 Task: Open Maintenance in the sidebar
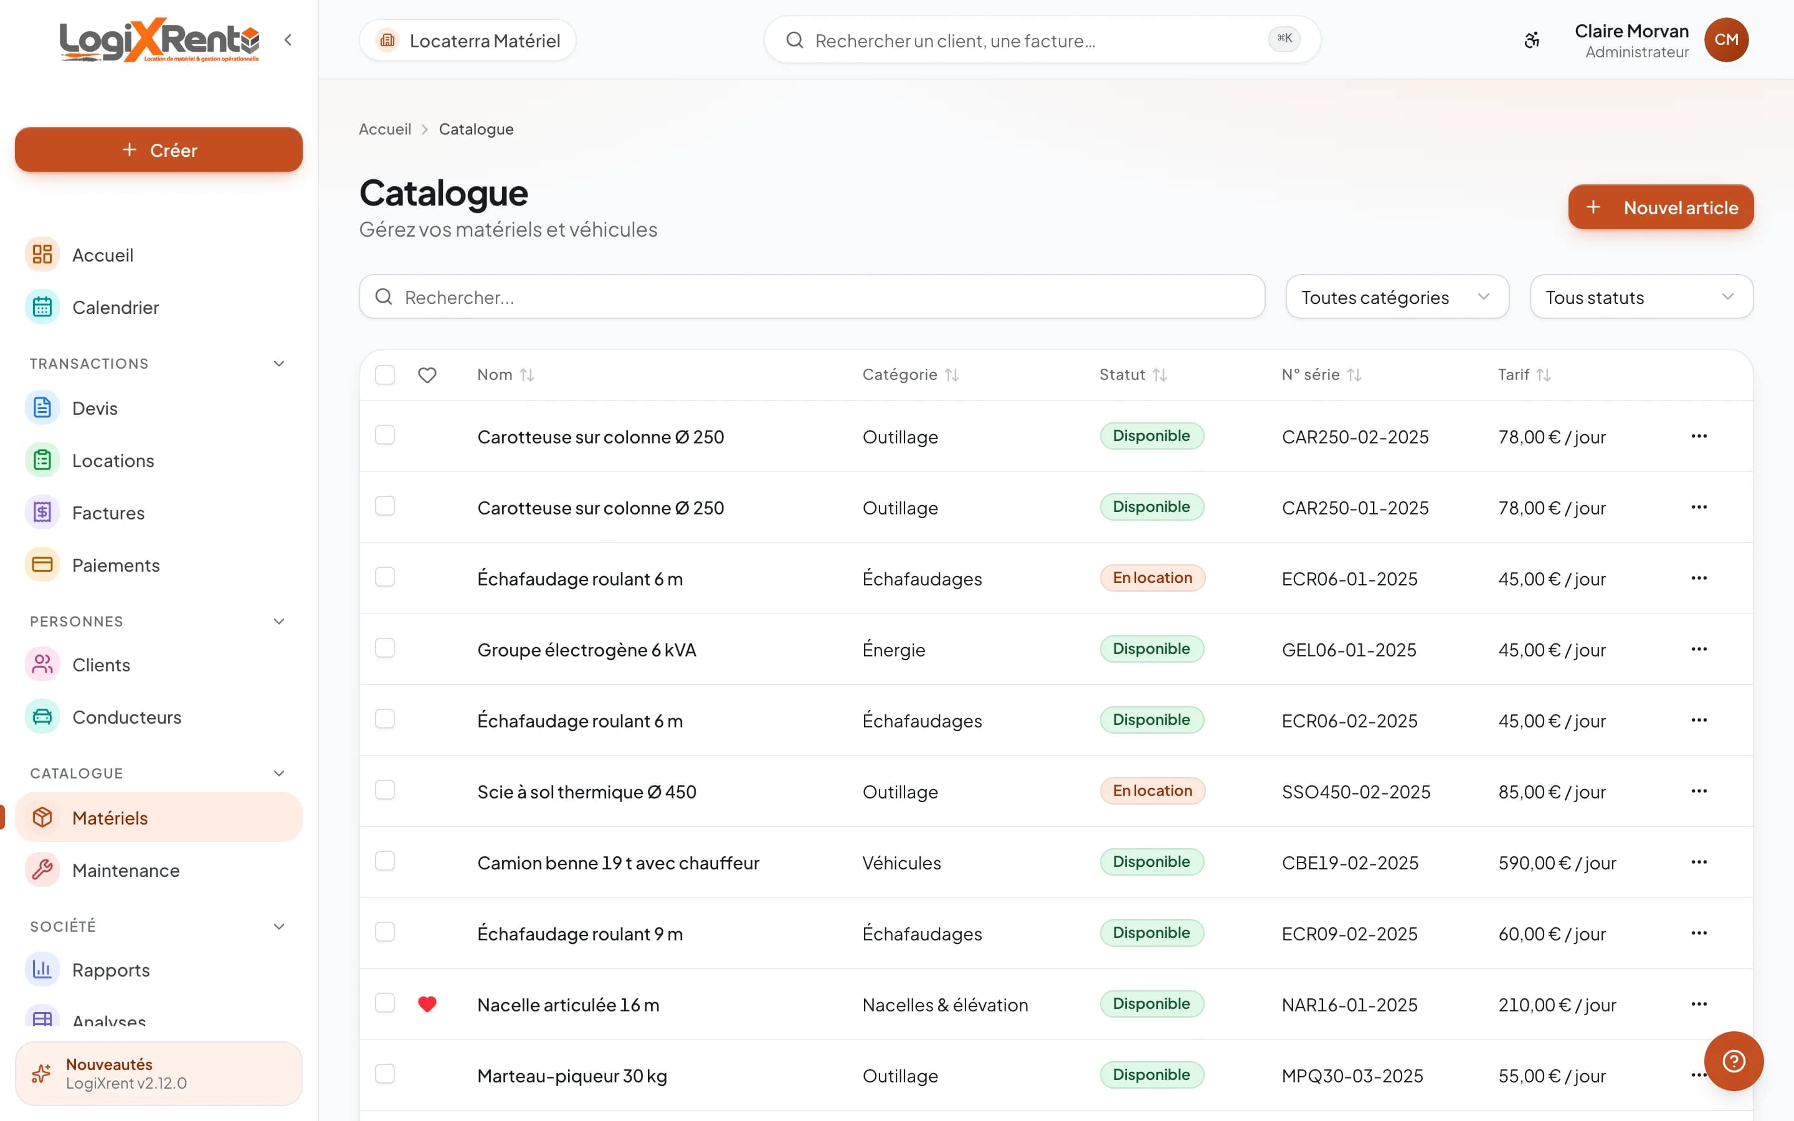159,871
